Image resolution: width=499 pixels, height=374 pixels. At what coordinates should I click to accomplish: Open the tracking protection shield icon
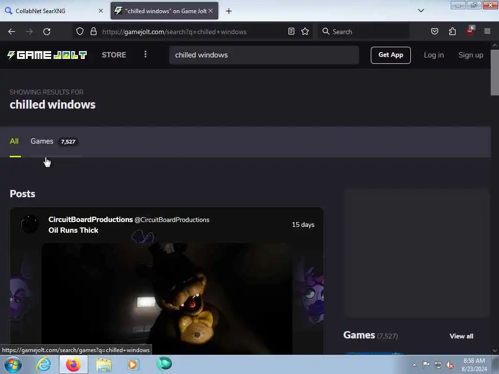tap(80, 32)
